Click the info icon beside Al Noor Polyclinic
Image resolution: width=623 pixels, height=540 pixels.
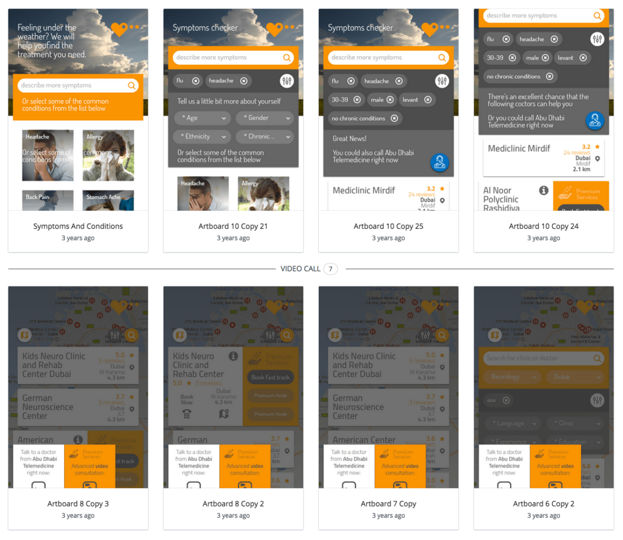(543, 191)
